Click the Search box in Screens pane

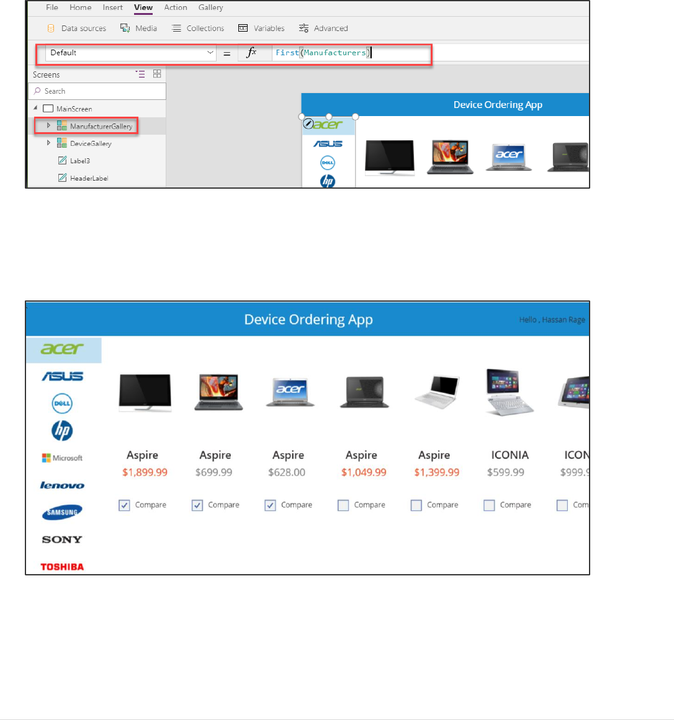(x=97, y=91)
